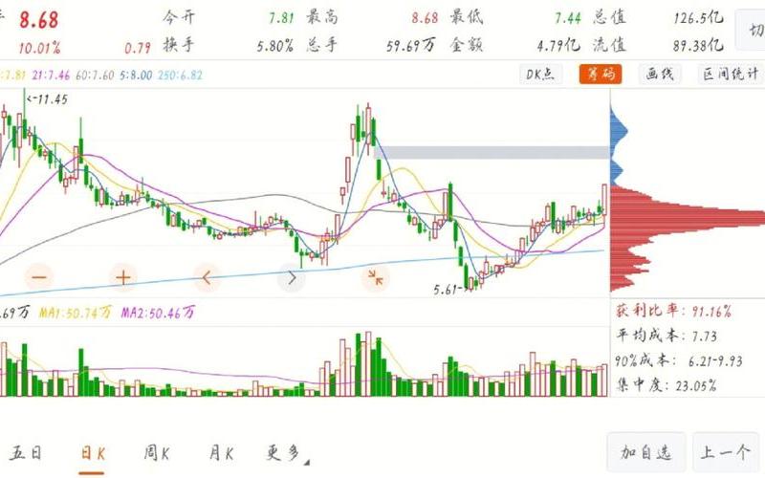Click the 最低 value 7.44
The width and height of the screenshot is (765, 478).
click(x=568, y=18)
